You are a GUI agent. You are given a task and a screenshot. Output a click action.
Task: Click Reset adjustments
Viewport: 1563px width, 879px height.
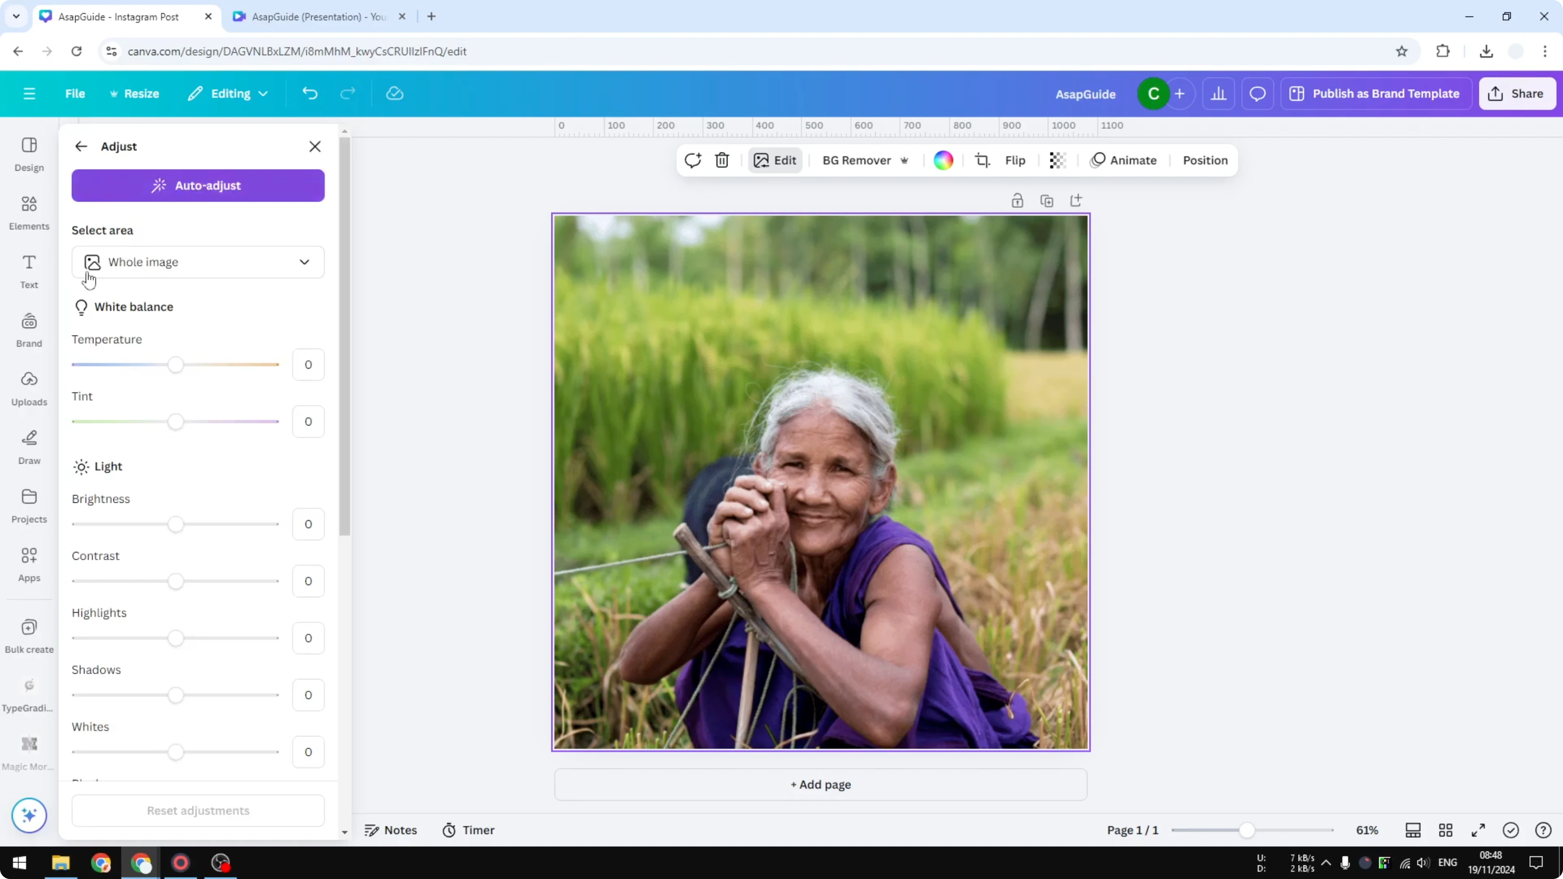click(x=197, y=811)
